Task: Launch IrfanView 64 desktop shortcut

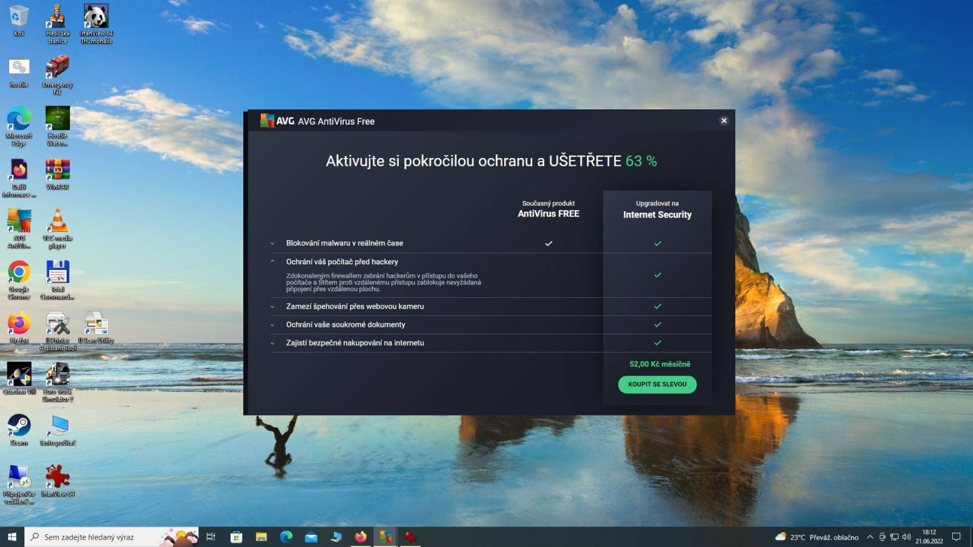Action: (x=57, y=481)
